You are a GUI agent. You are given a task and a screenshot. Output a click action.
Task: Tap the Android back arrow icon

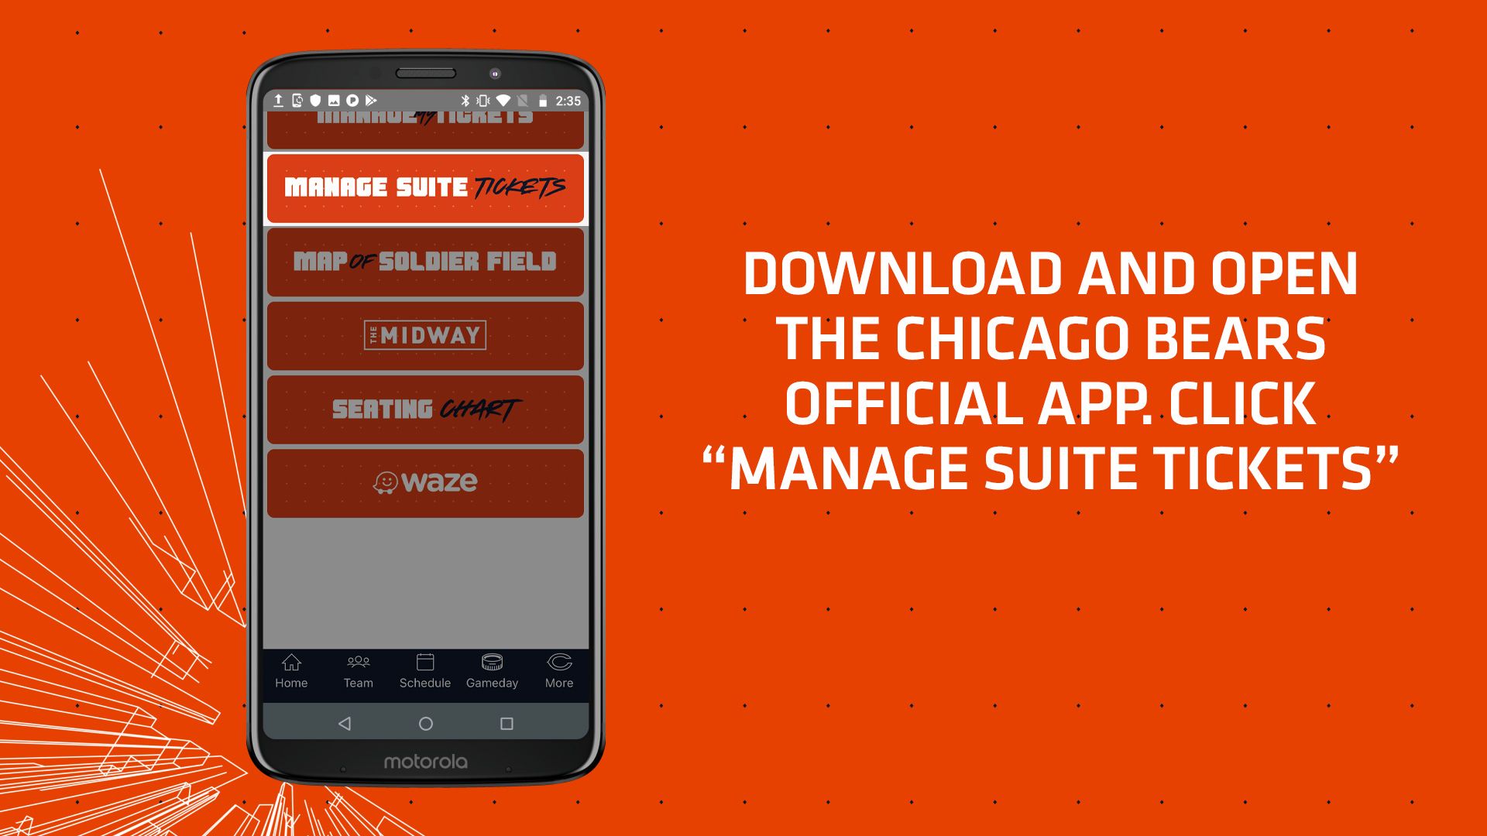point(343,723)
